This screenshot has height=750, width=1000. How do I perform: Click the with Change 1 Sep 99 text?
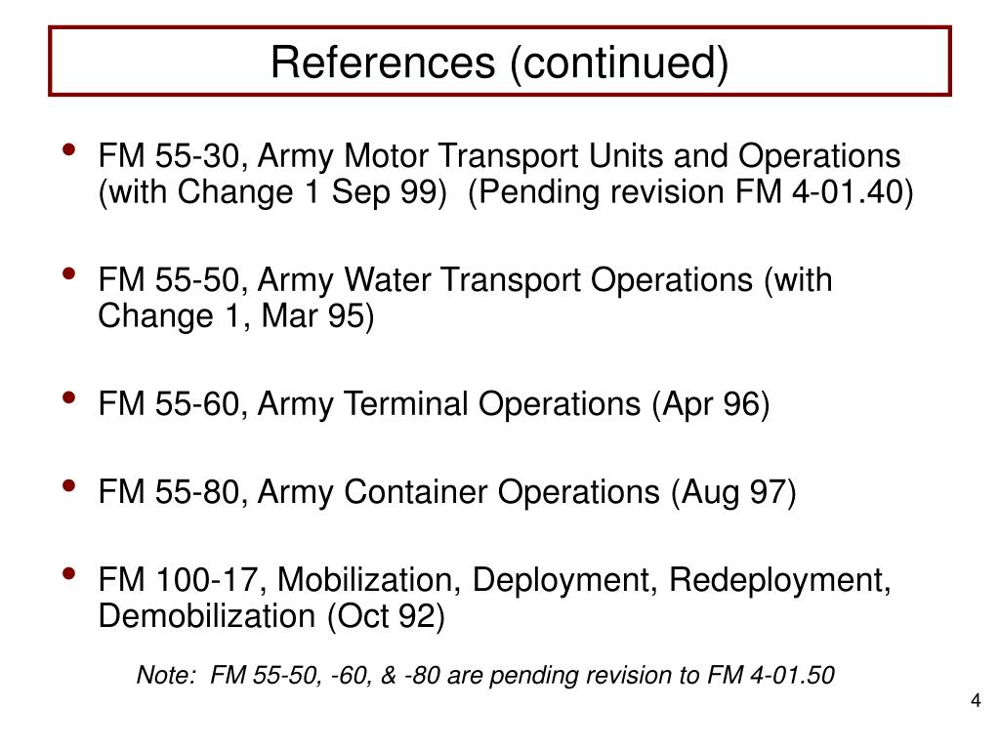point(273,192)
